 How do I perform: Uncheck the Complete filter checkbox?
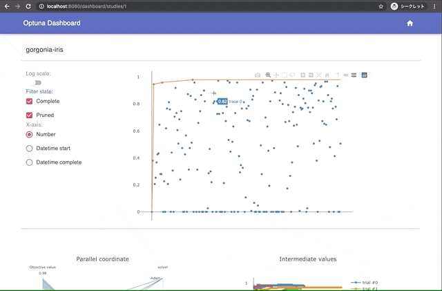[29, 102]
